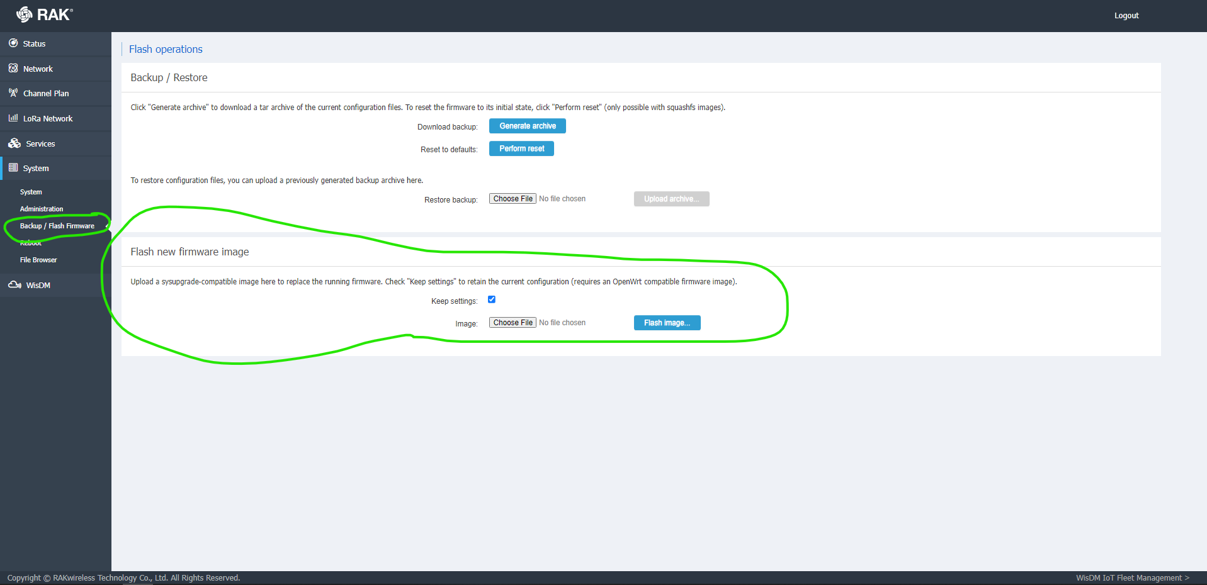Viewport: 1207px width, 585px height.
Task: Collapse the System menu section
Action: [x=36, y=169]
